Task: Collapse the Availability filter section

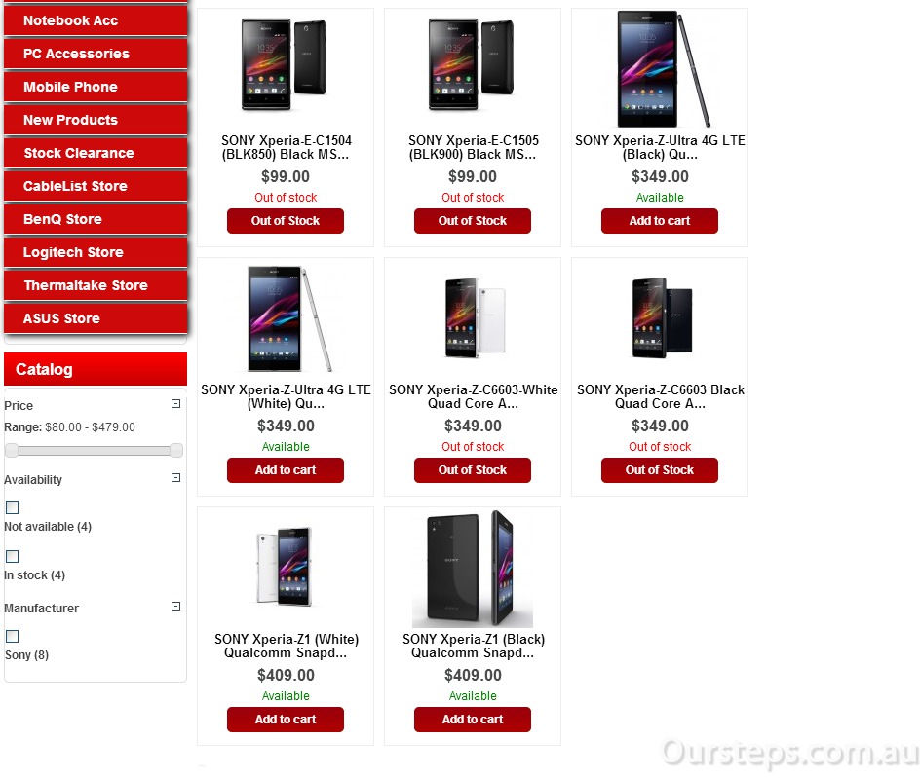Action: click(175, 478)
